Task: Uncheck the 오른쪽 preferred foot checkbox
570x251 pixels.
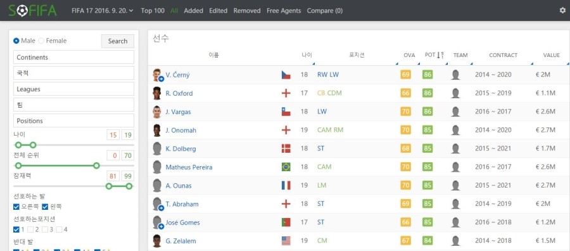Action: tap(16, 207)
